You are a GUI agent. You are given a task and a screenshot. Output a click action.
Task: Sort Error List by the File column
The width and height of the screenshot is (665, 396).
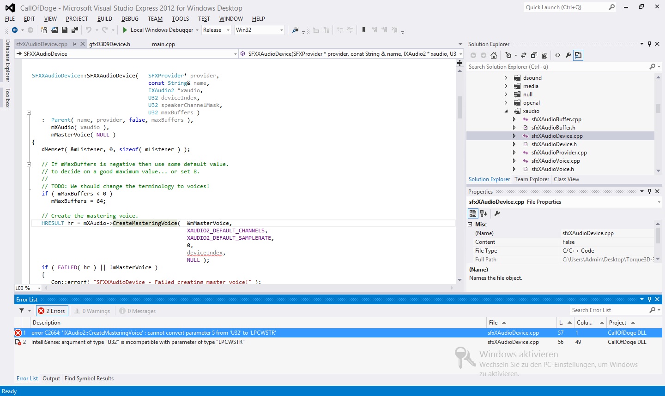coord(522,323)
